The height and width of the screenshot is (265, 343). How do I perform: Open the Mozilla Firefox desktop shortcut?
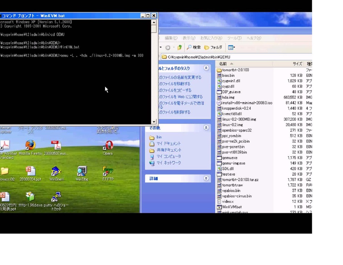click(30, 145)
